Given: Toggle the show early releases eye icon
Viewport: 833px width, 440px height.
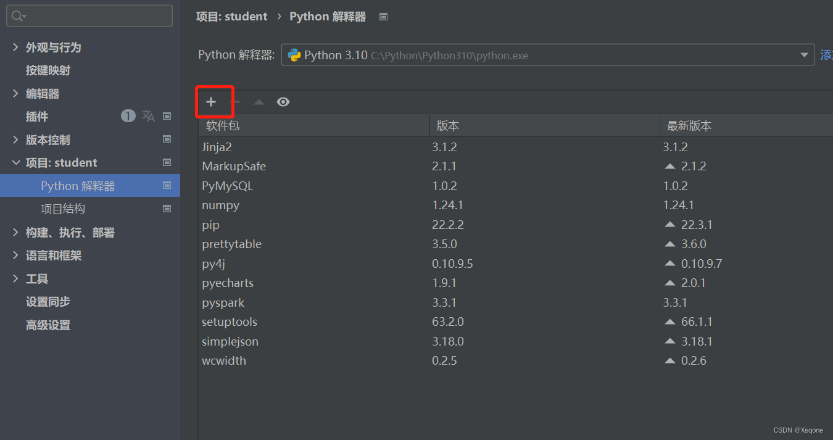Looking at the screenshot, I should click(x=283, y=102).
